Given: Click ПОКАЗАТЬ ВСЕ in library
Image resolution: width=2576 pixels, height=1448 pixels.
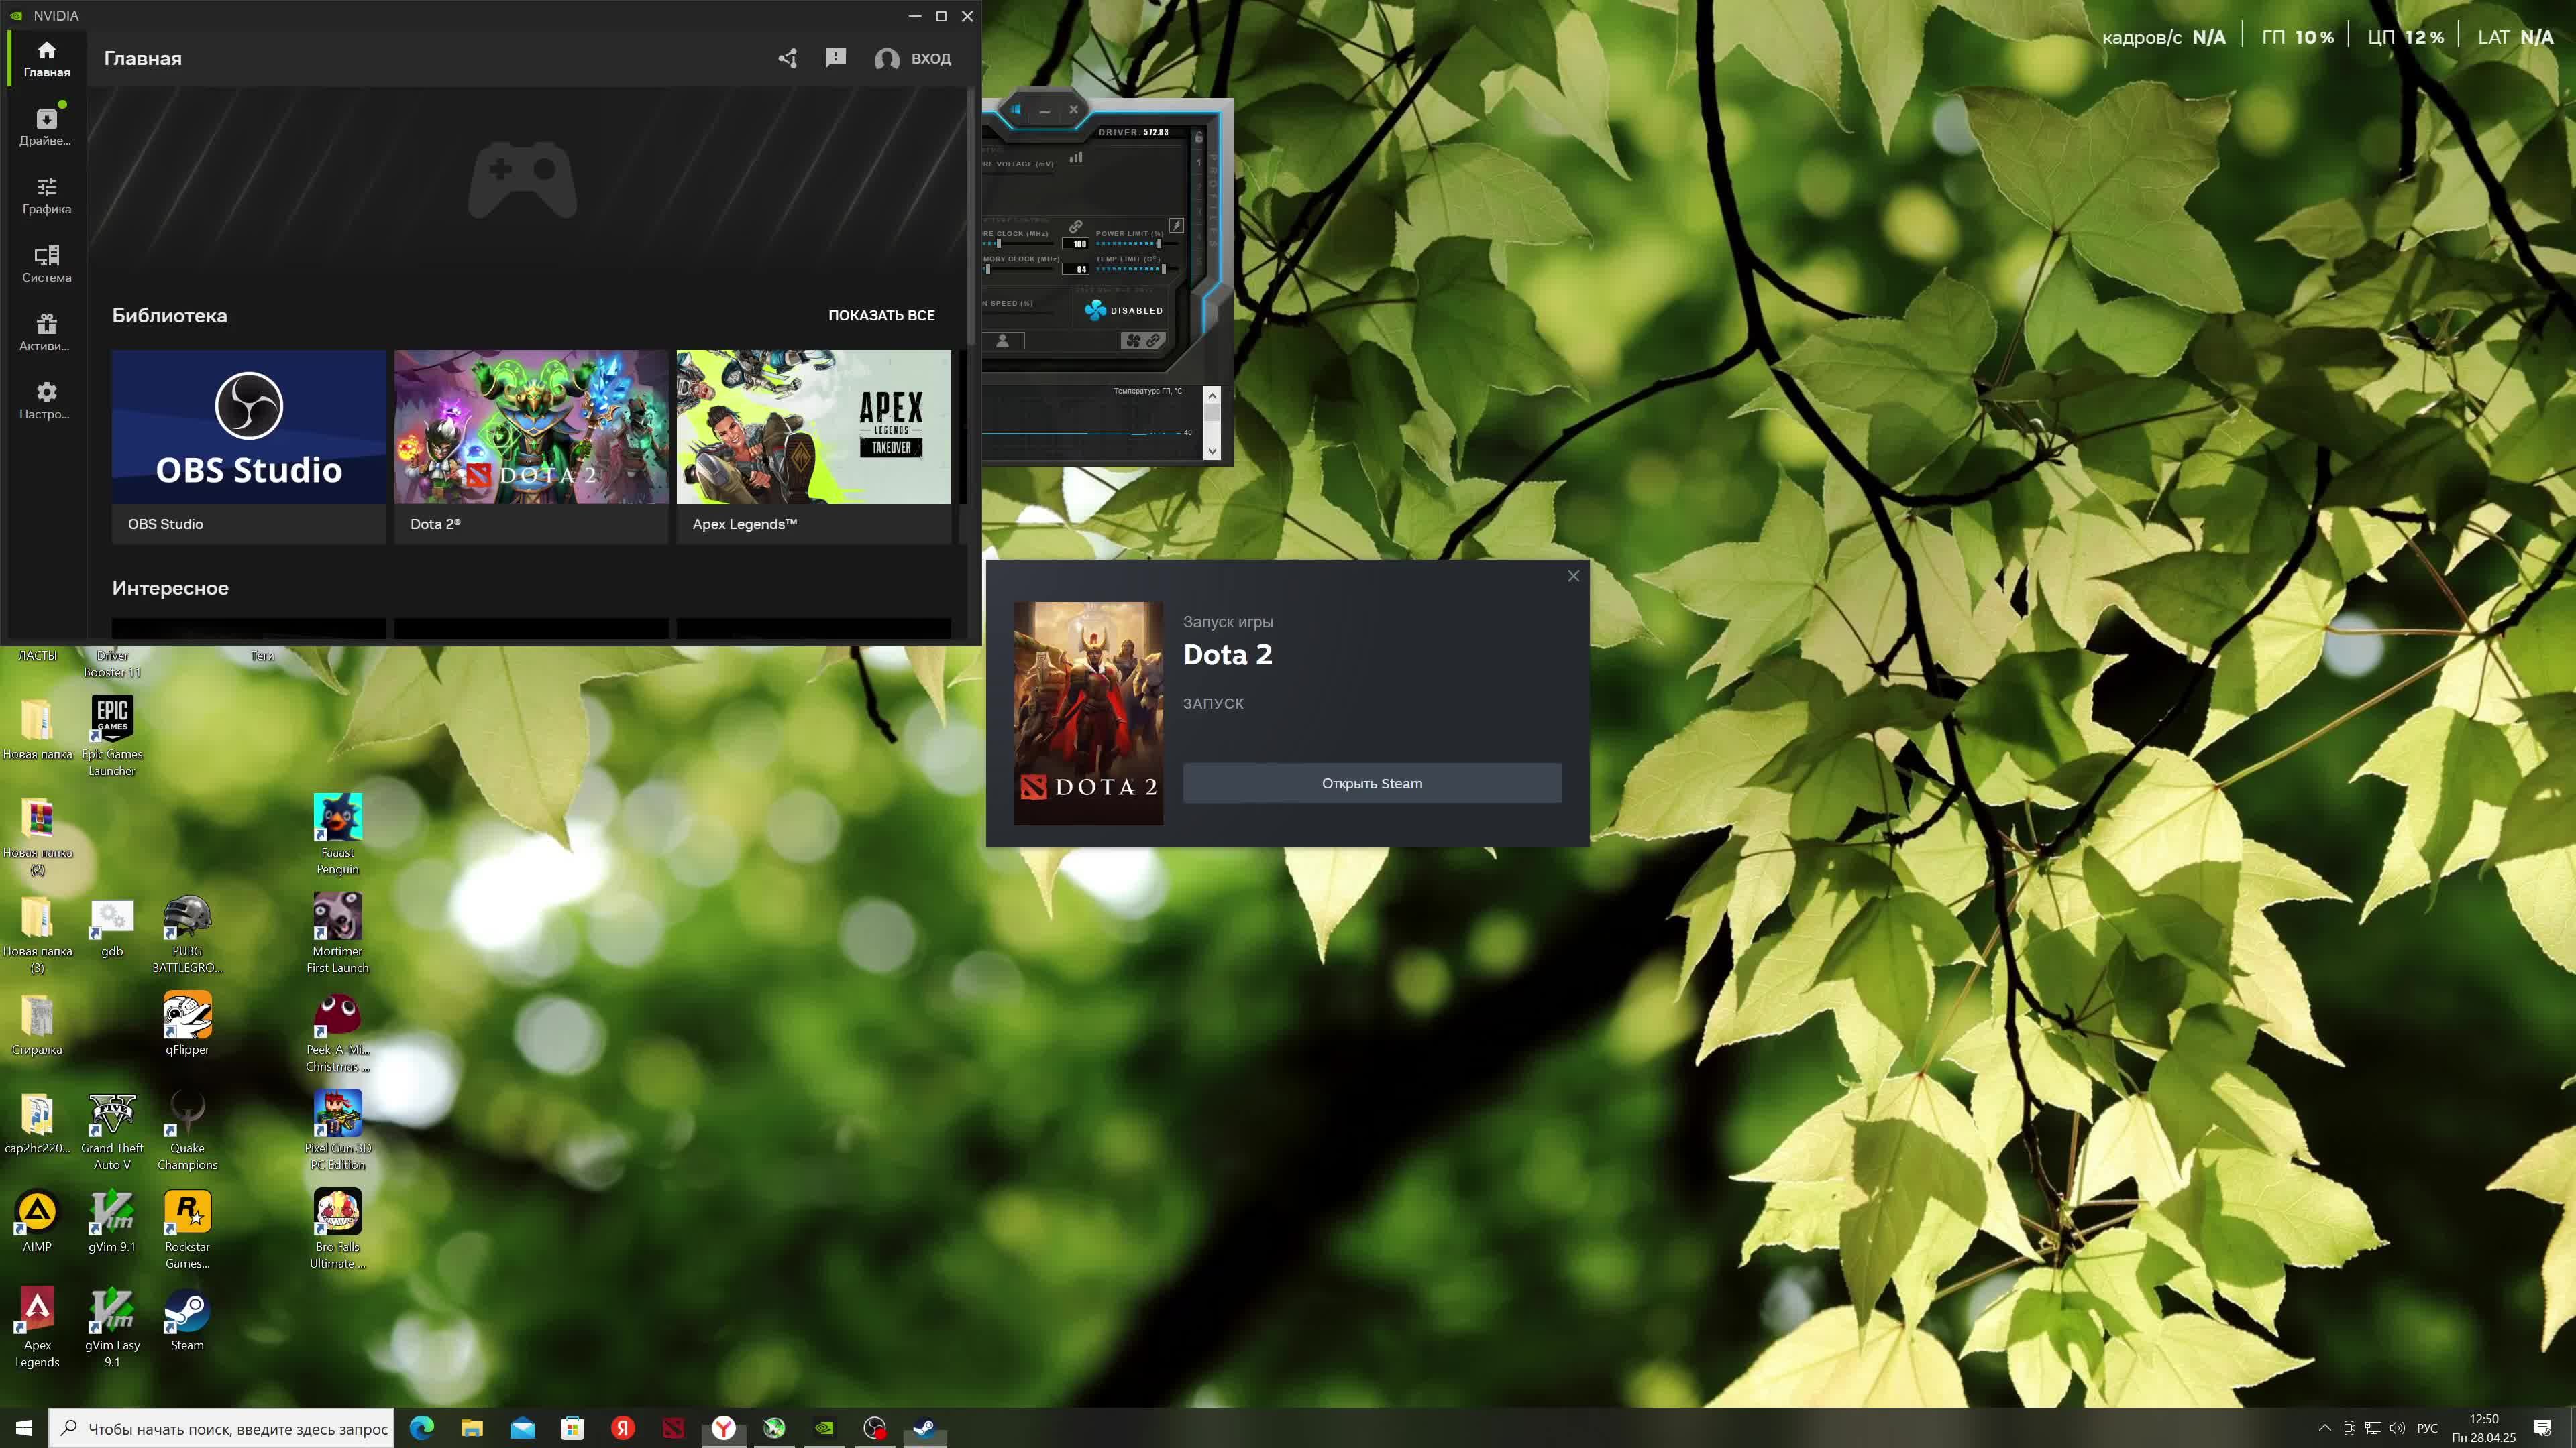Looking at the screenshot, I should (880, 315).
